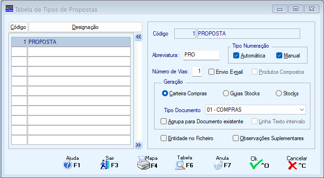
Task: Enable the Envio E-mail checkbox
Action: [211, 72]
